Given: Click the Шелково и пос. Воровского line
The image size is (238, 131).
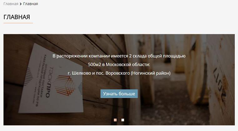Looking at the screenshot, I should 119,73.
